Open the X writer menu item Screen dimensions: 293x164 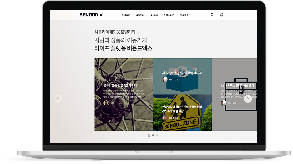(140, 15)
